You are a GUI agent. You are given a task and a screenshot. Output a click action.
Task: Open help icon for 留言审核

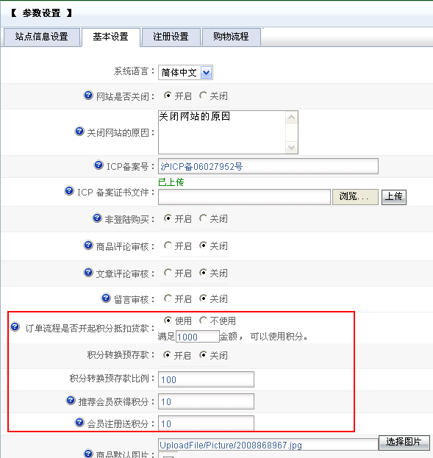click(x=106, y=298)
